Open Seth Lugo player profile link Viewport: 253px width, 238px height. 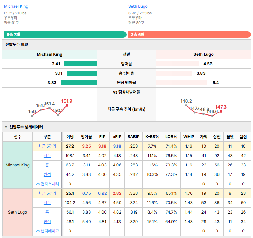[138, 6]
